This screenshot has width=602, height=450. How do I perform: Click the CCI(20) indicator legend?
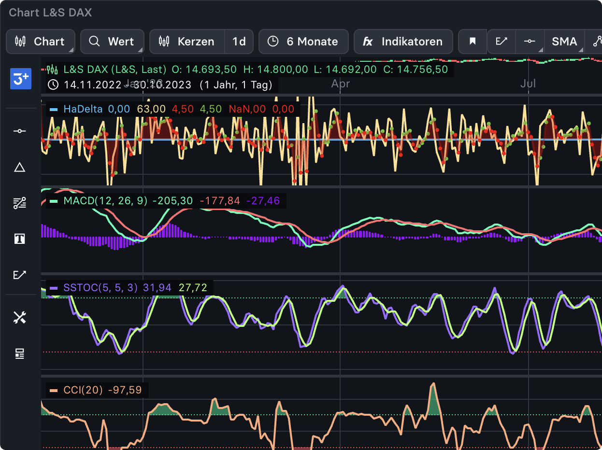tap(83, 390)
